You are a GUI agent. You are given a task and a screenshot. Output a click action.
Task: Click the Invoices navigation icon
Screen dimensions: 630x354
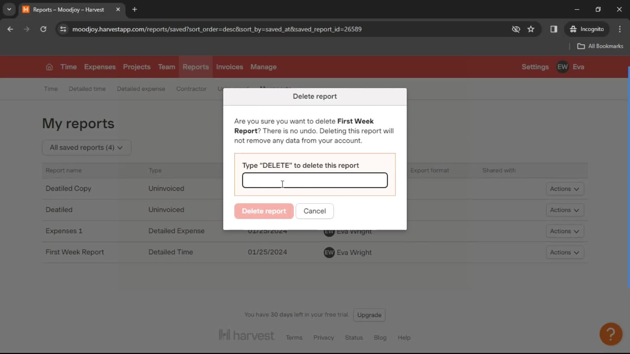coord(230,67)
